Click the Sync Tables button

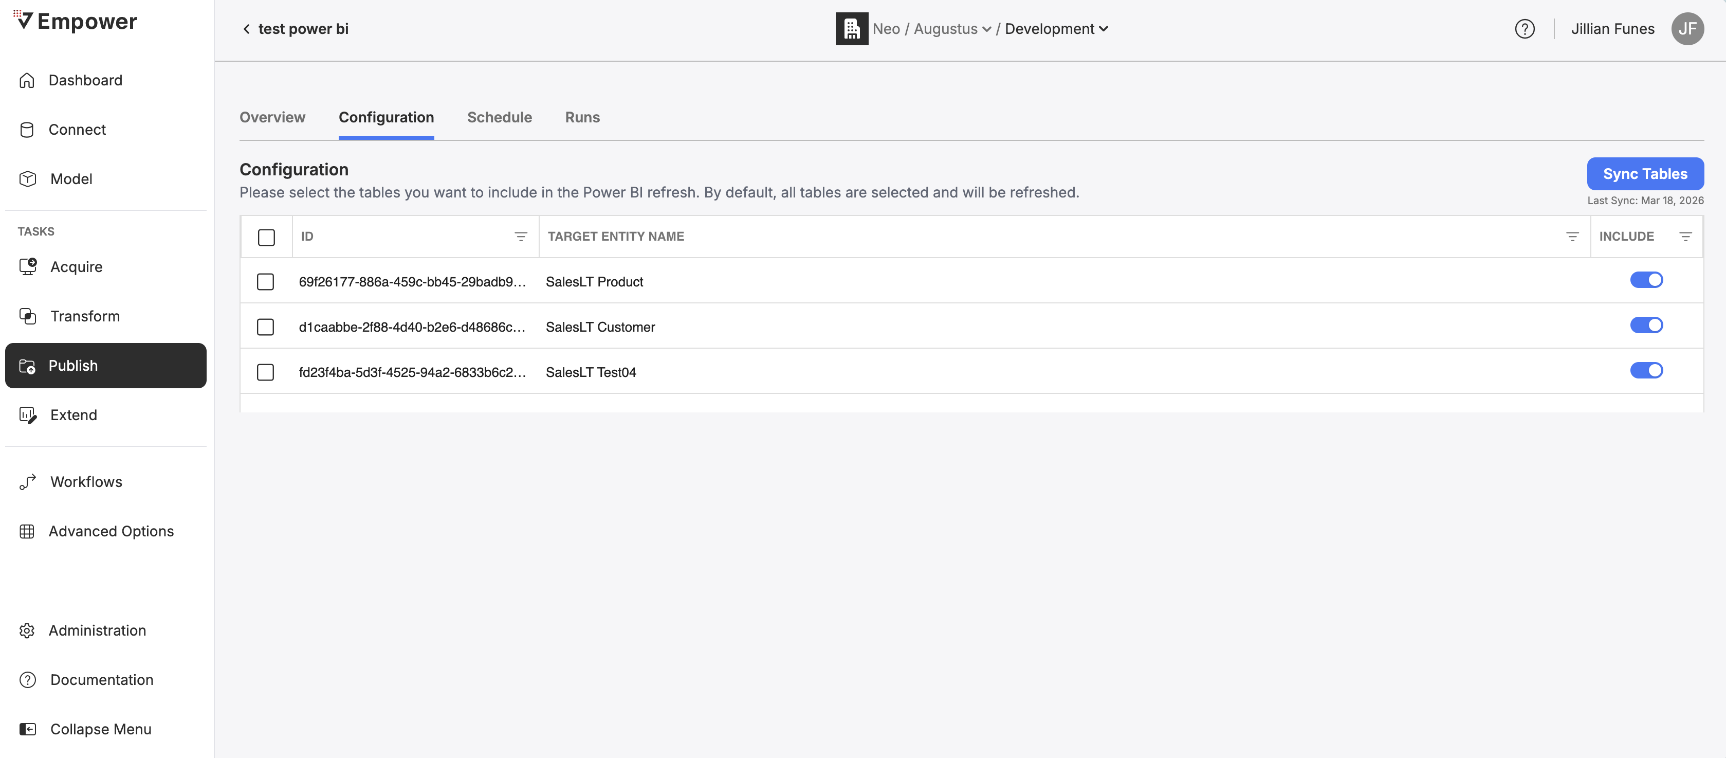point(1645,174)
